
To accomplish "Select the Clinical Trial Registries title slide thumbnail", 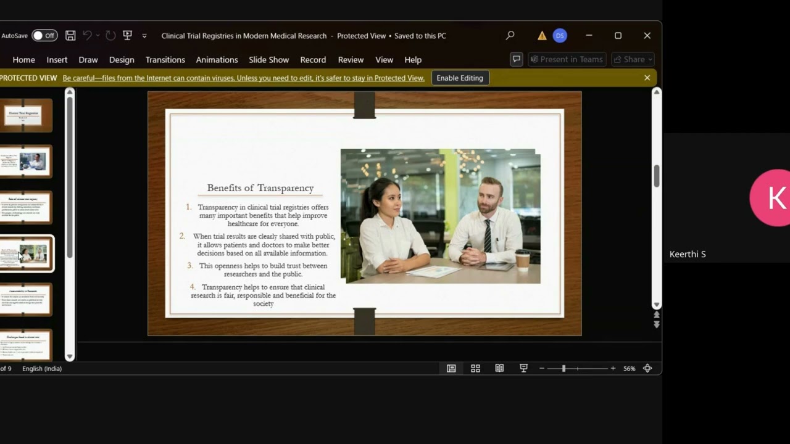I will click(25, 115).
